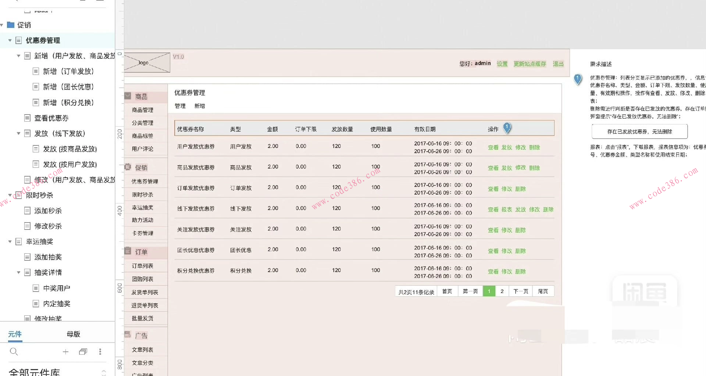Click the 存在已发放优惠券，无法删除 button
Image resolution: width=706 pixels, height=376 pixels.
coord(639,131)
